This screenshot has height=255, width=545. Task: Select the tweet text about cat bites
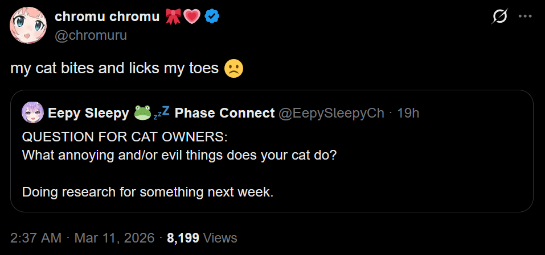click(114, 69)
